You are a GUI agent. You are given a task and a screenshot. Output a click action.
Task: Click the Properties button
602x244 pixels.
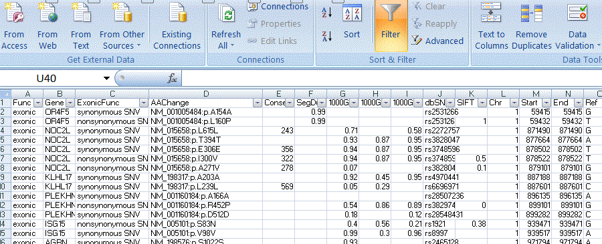pyautogui.click(x=274, y=24)
